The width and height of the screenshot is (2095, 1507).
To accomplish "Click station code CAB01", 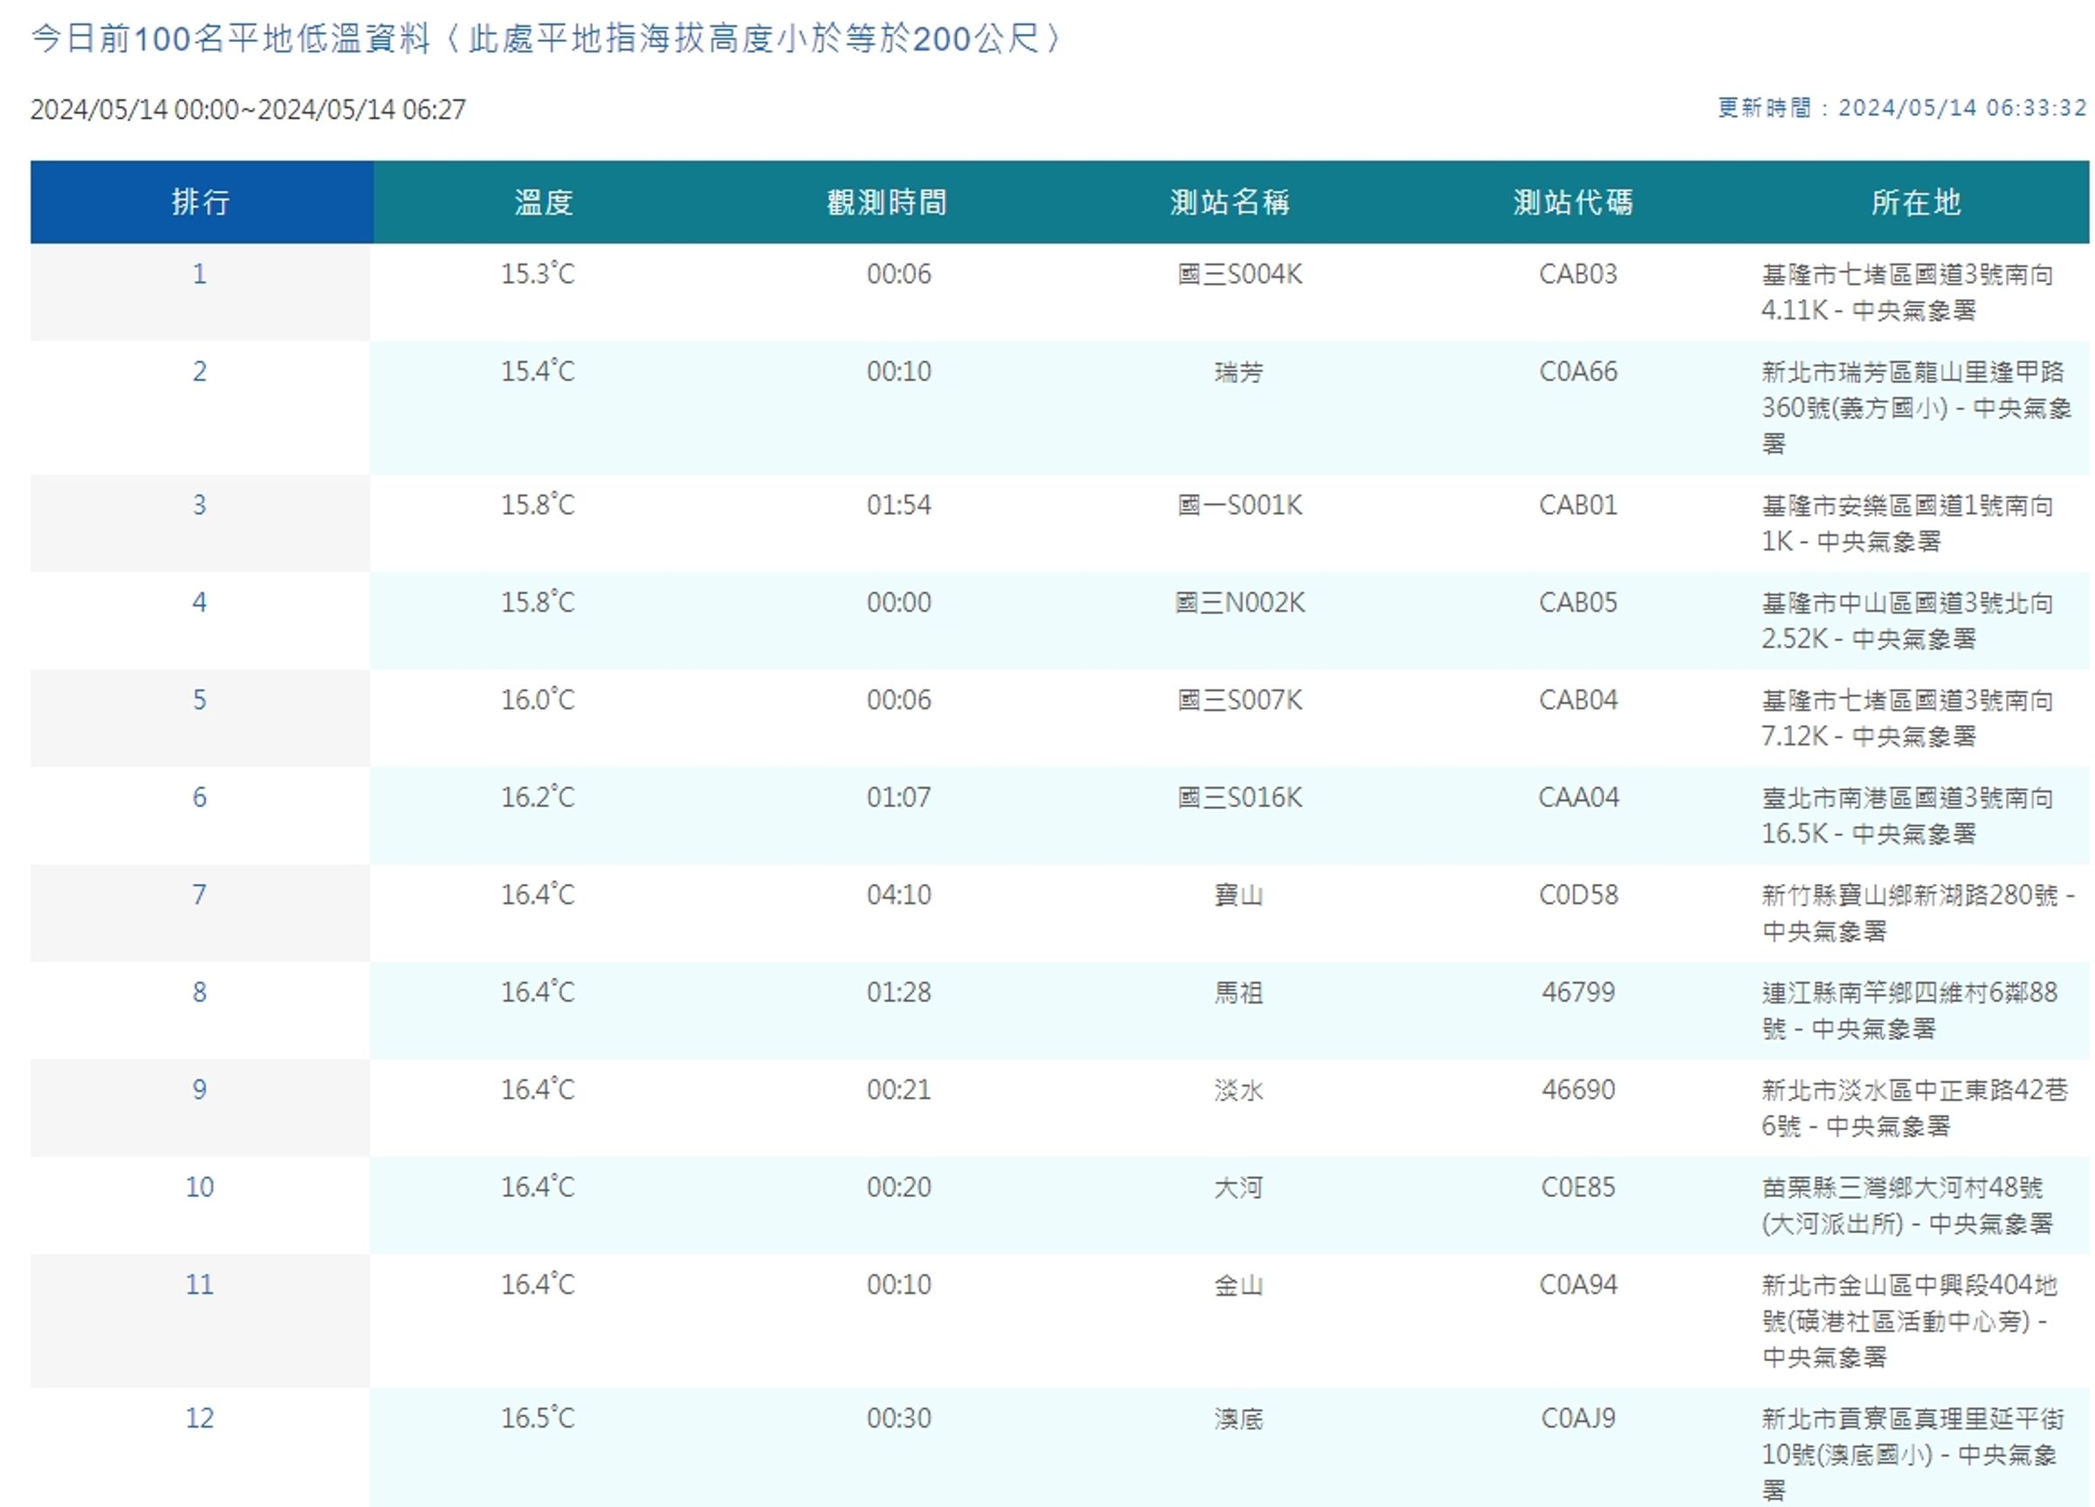I will (x=1577, y=505).
